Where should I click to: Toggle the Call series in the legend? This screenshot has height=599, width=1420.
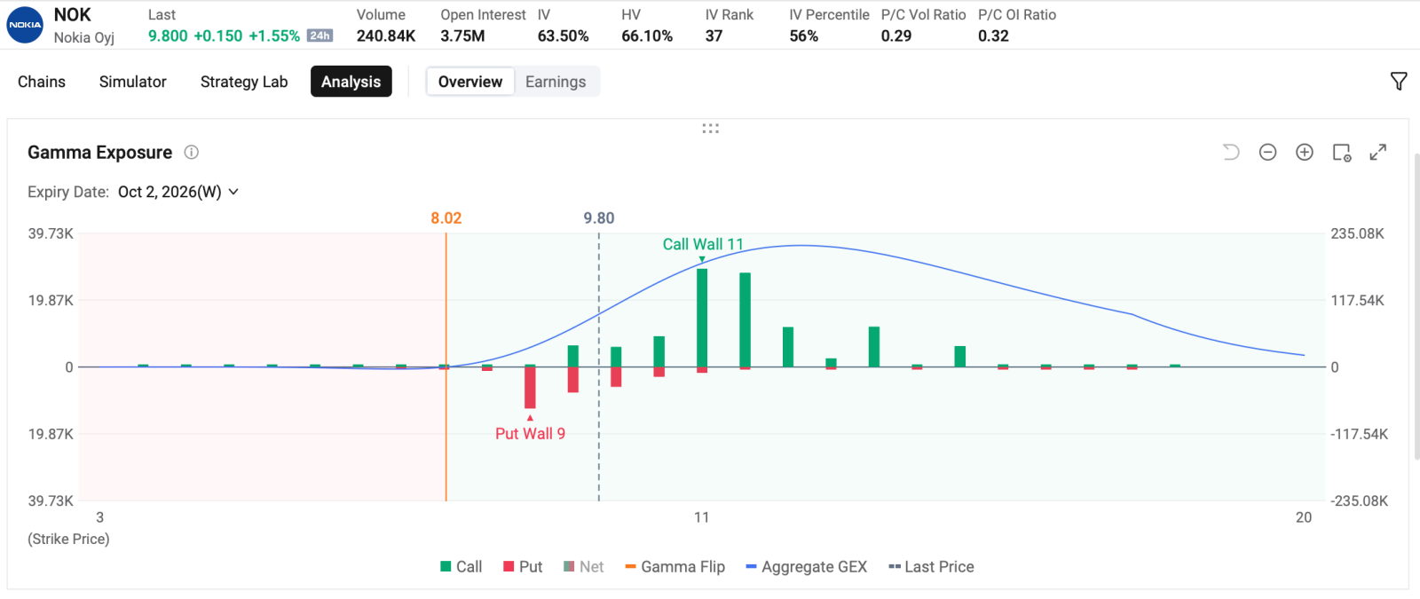click(461, 567)
